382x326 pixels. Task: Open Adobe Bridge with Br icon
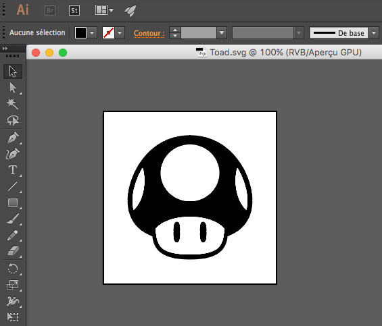(50, 10)
